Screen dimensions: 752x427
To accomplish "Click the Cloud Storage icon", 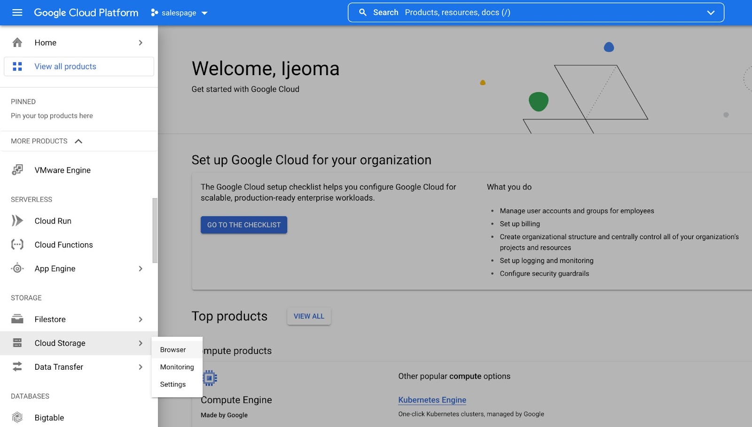I will (17, 343).
